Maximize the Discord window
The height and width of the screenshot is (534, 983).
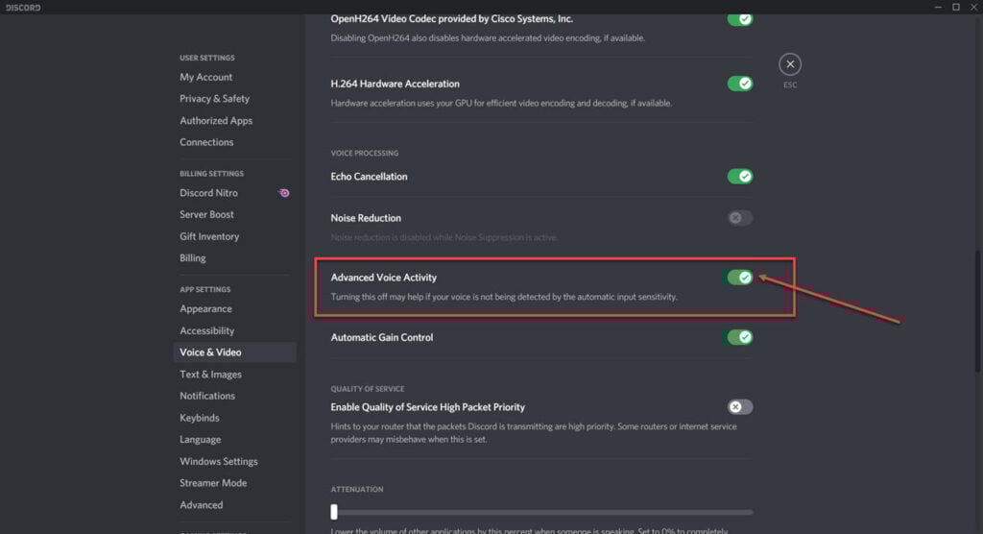956,7
